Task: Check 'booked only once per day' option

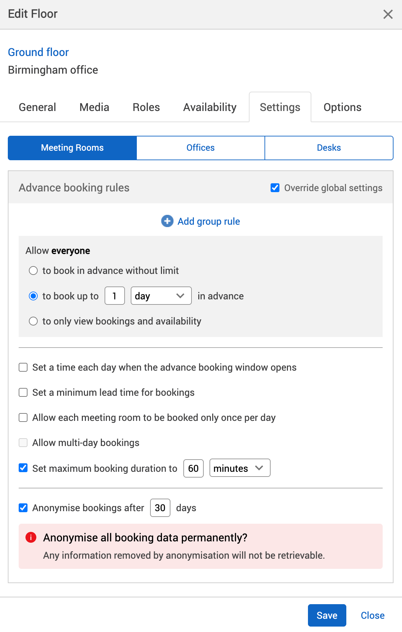Action: pos(23,417)
